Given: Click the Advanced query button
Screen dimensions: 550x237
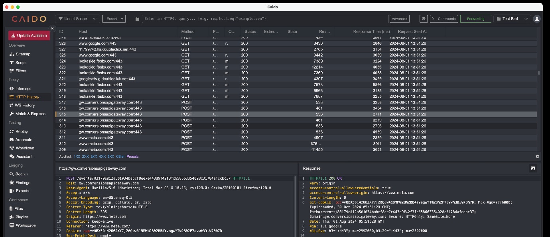Looking at the screenshot, I should pos(399,19).
